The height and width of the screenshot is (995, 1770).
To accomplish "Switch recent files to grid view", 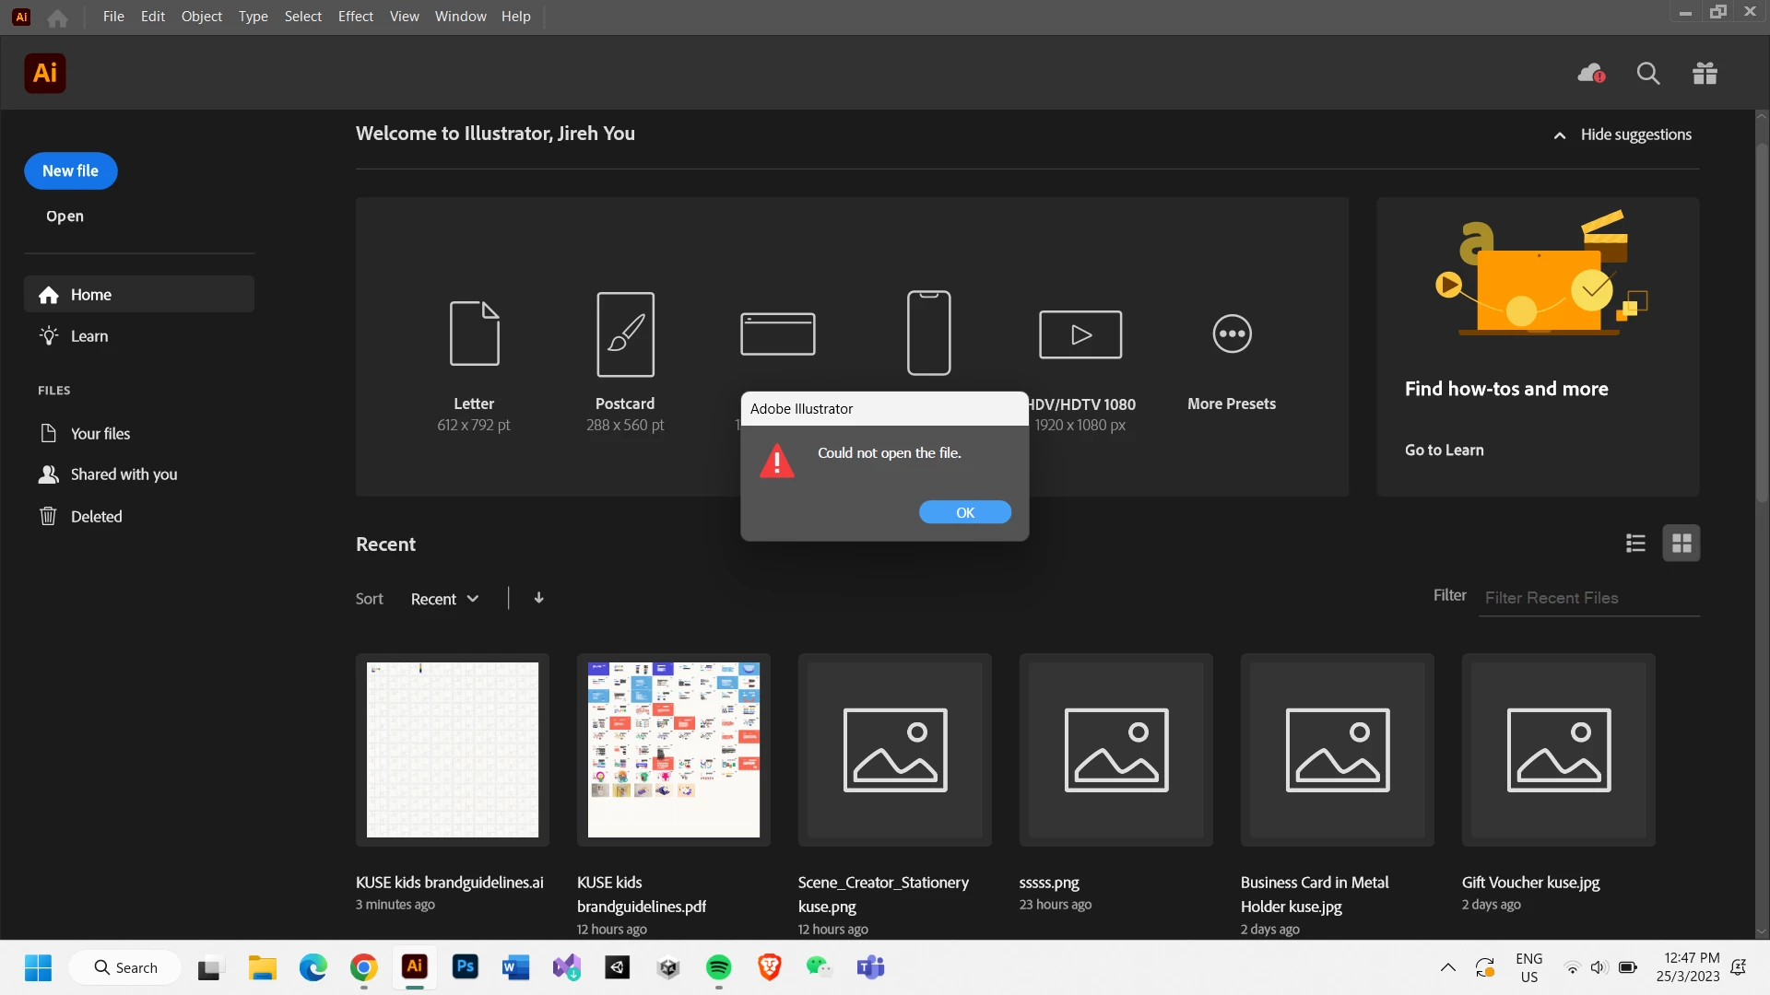I will point(1681,544).
